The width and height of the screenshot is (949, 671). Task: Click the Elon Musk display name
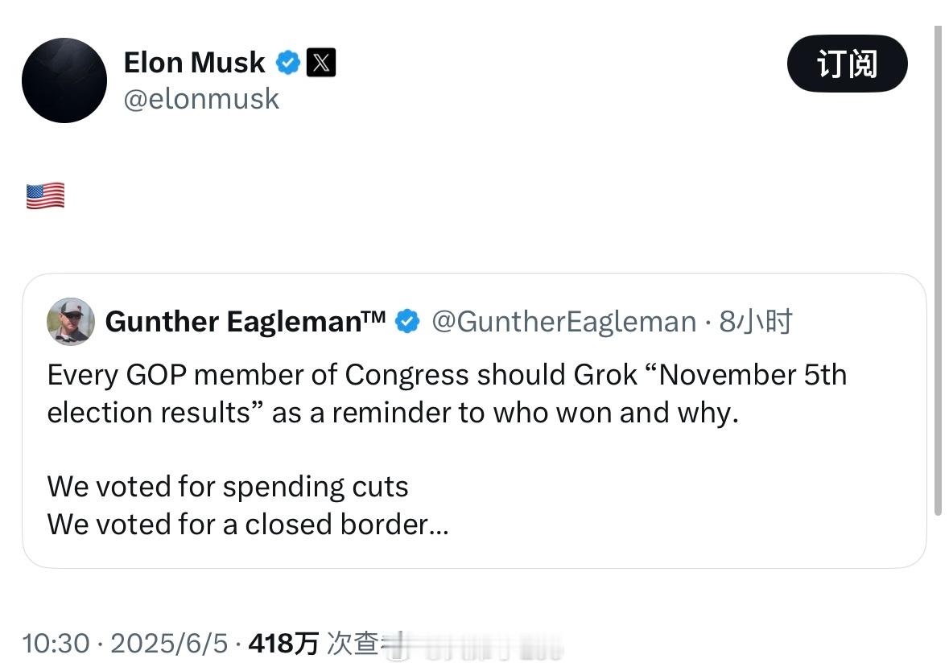pos(194,62)
